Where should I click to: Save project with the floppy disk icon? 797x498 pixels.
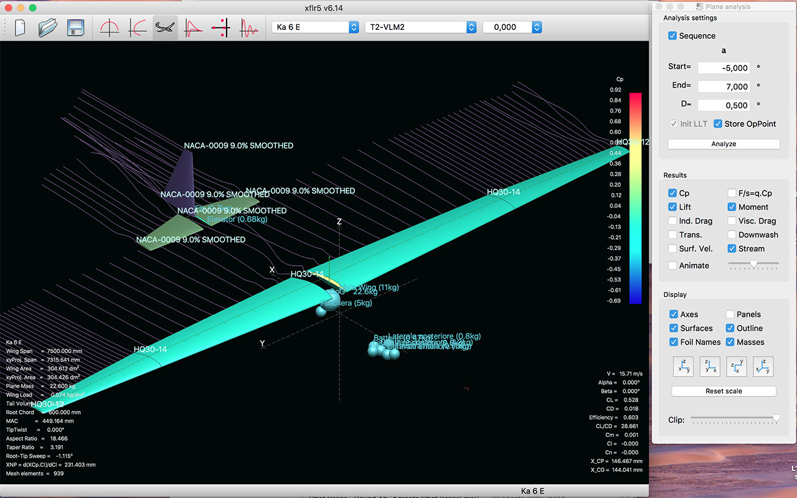point(75,28)
